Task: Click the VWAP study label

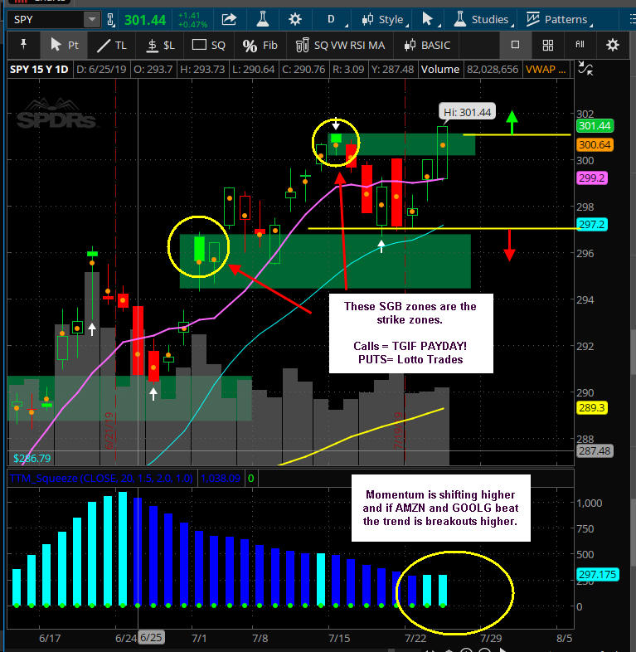Action: [546, 69]
